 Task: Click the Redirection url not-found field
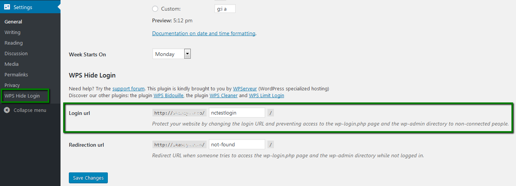pos(237,144)
